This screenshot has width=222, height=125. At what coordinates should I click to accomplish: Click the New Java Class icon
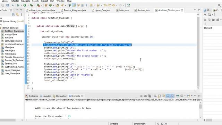[50, 6]
